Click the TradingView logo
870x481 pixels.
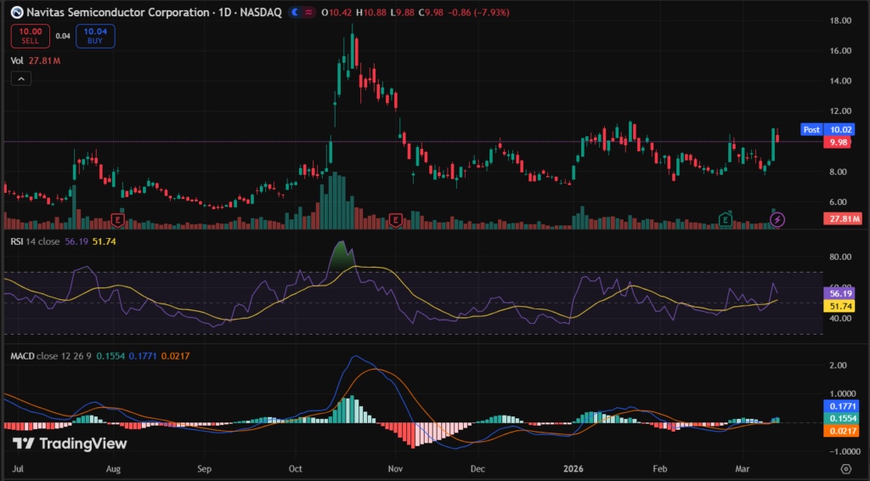click(70, 444)
